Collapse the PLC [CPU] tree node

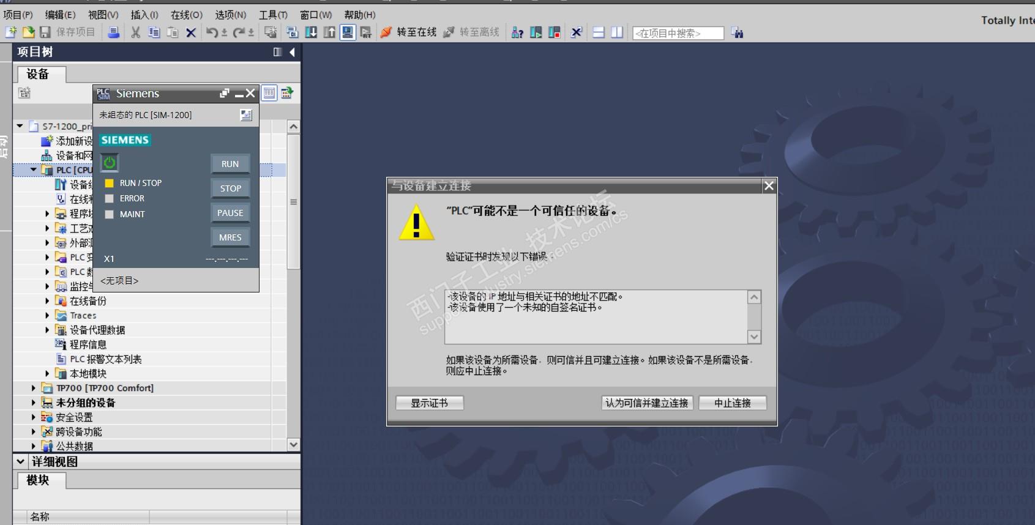point(34,169)
